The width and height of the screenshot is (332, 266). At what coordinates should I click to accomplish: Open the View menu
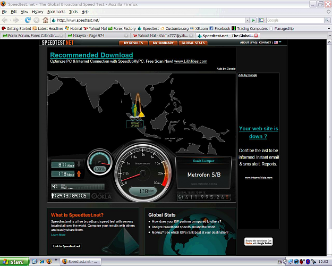point(24,12)
